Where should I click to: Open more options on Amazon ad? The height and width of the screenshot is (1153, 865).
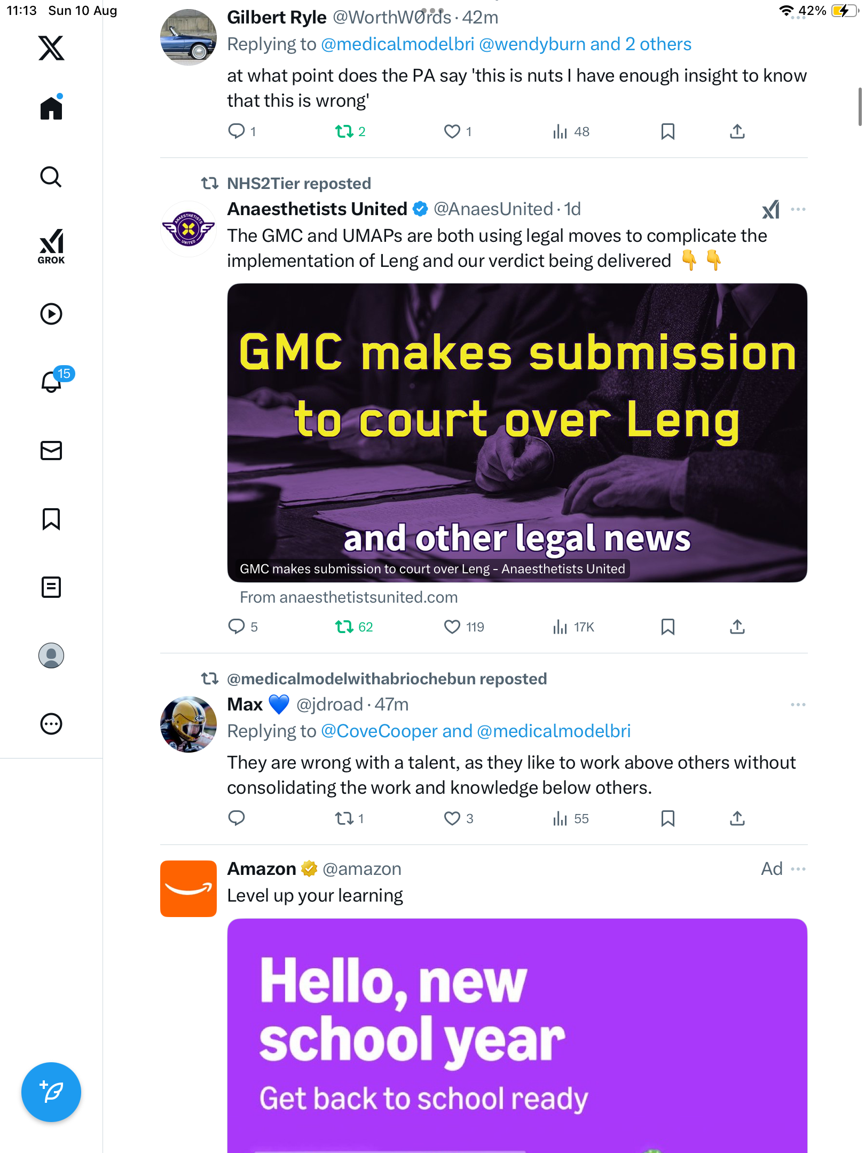tap(798, 869)
